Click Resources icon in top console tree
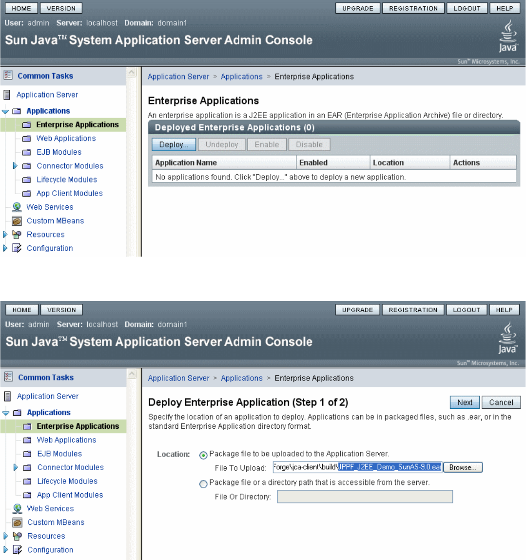The width and height of the screenshot is (526, 560). [x=17, y=235]
